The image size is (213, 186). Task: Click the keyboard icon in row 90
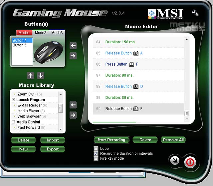(x=136, y=109)
